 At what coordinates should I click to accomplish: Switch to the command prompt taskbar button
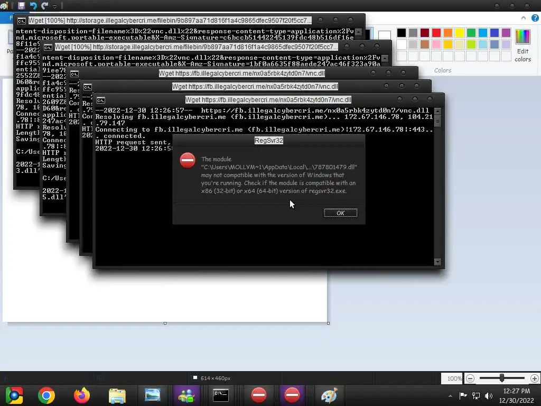(220, 395)
